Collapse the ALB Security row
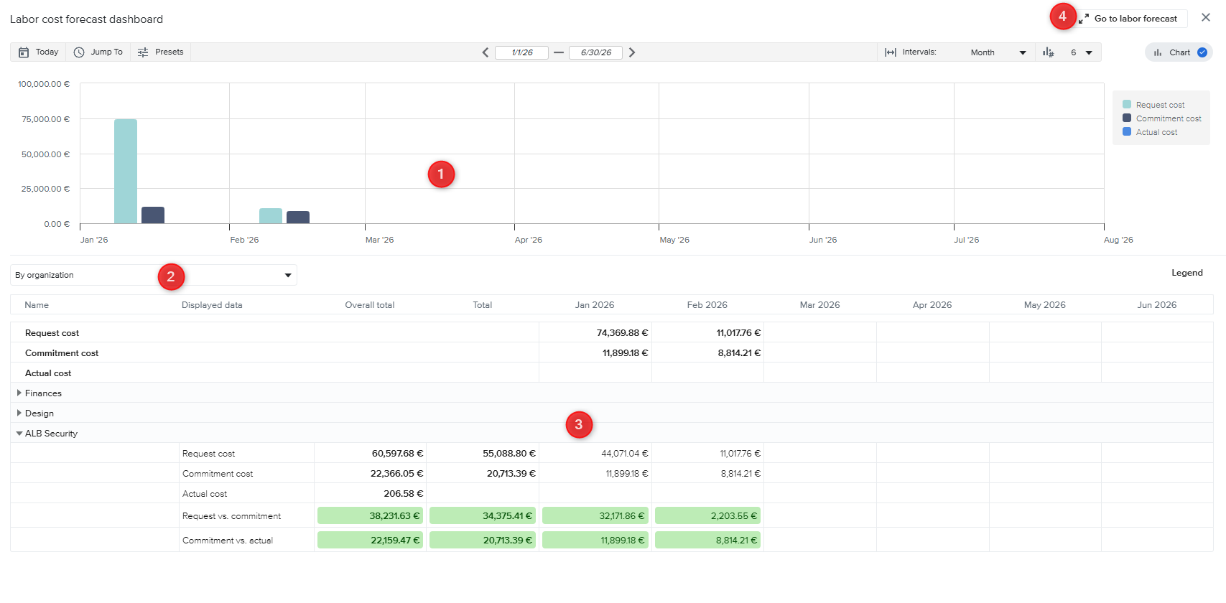1226x603 pixels. coord(19,434)
